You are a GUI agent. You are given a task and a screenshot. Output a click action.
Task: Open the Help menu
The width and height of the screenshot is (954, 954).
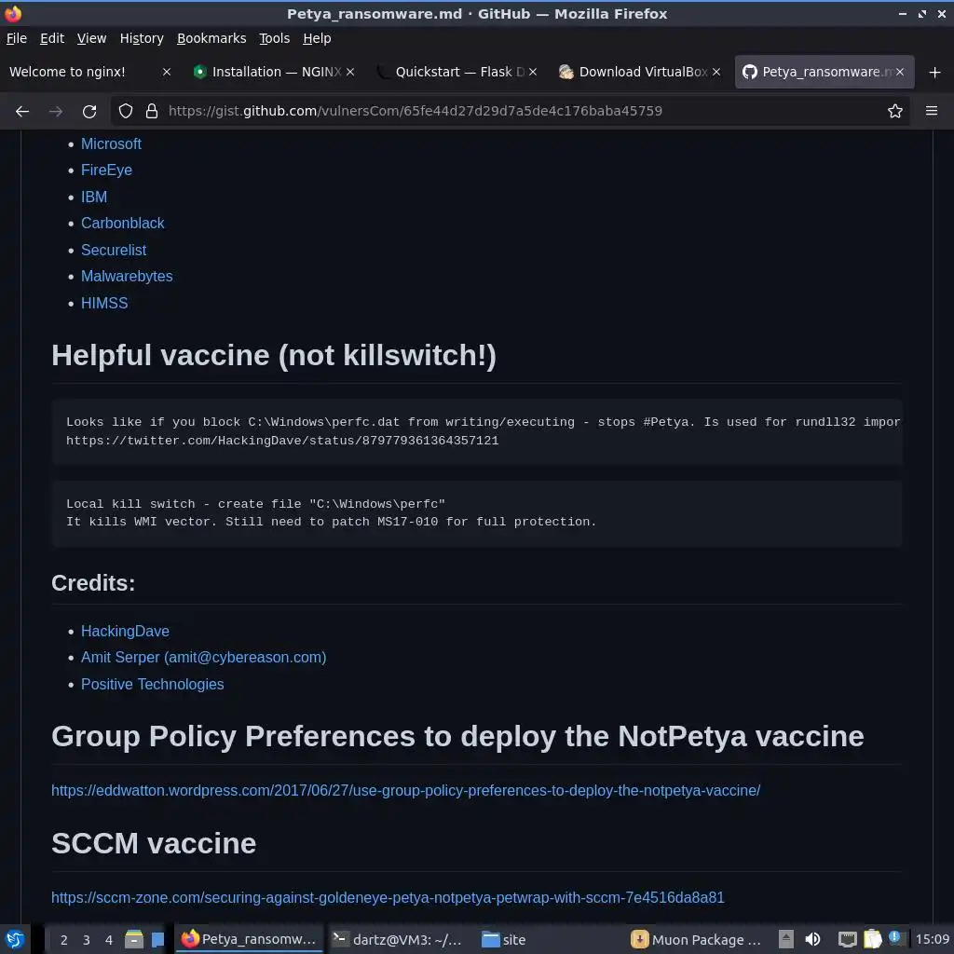click(317, 38)
